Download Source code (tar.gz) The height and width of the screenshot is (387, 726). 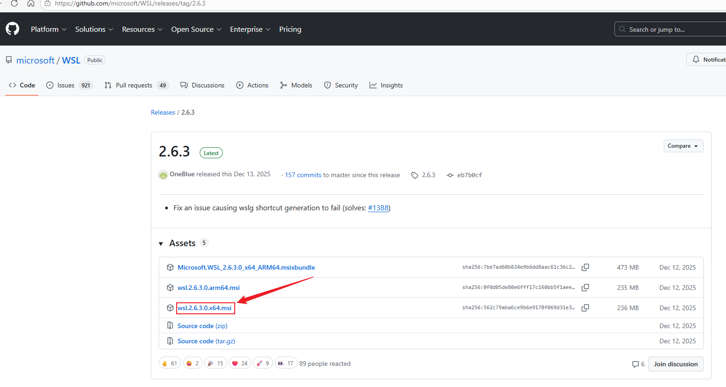[206, 341]
